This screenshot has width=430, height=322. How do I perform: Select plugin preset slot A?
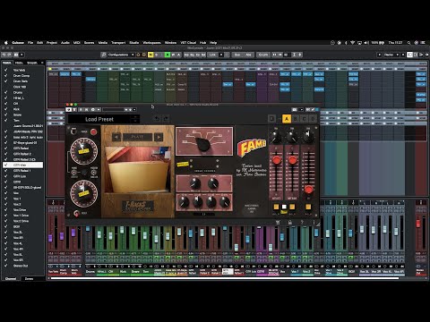click(287, 119)
